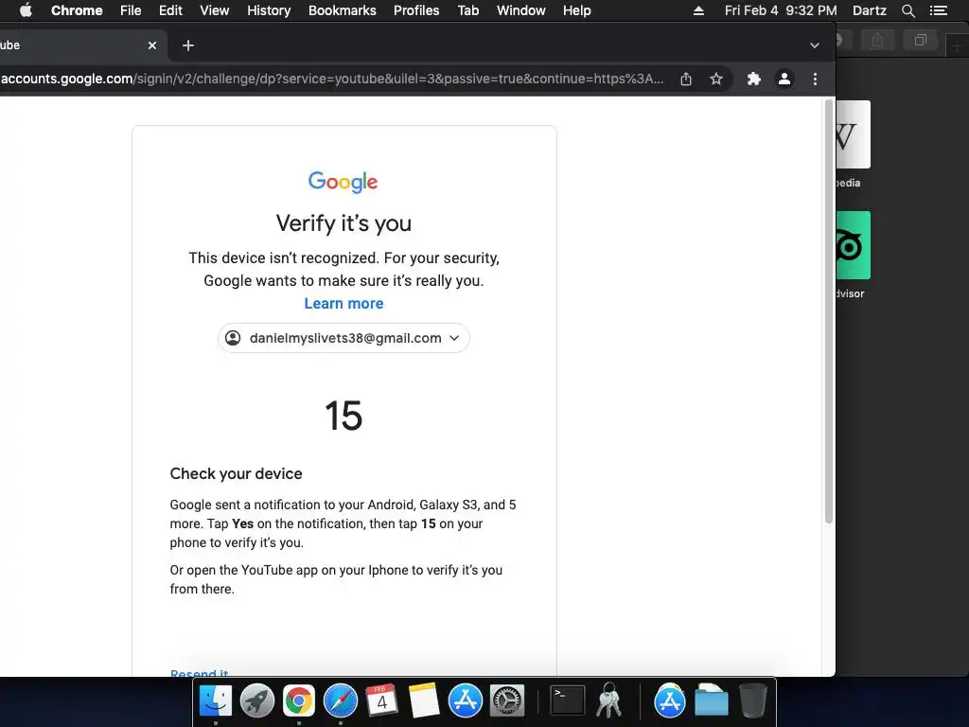Open Safari from the Dock
The height and width of the screenshot is (727, 969).
coord(341,701)
